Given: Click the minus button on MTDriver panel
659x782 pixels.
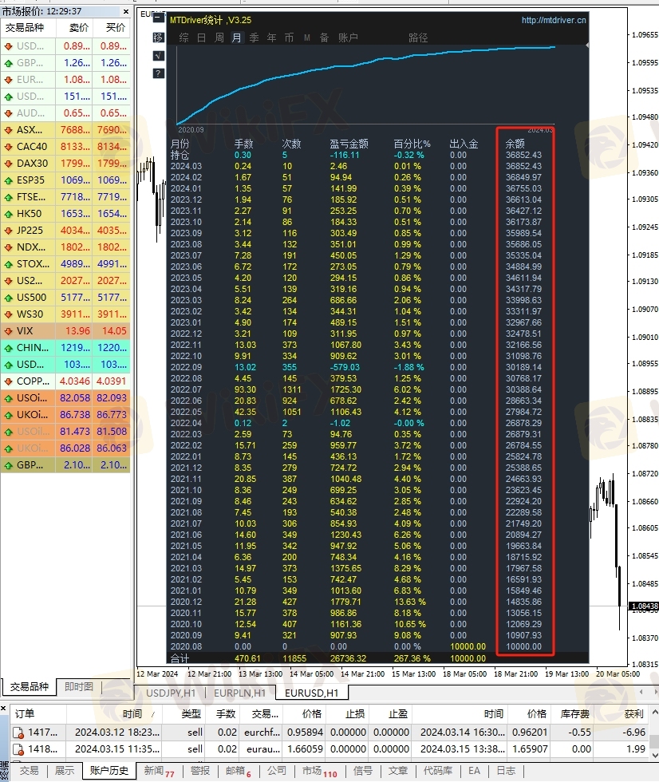Looking at the screenshot, I should (x=158, y=18).
